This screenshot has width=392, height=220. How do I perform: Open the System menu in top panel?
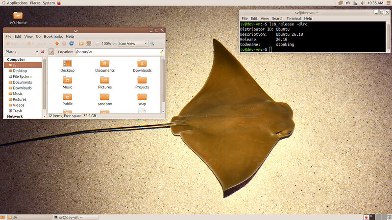[x=49, y=3]
